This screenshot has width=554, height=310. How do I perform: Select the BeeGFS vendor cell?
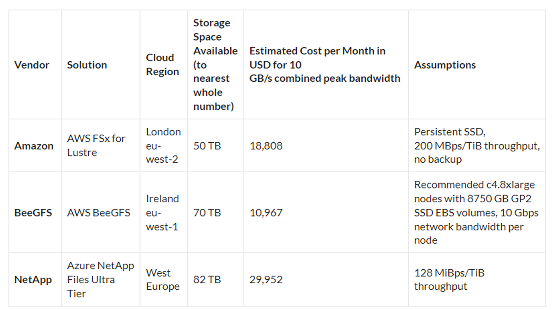[33, 213]
